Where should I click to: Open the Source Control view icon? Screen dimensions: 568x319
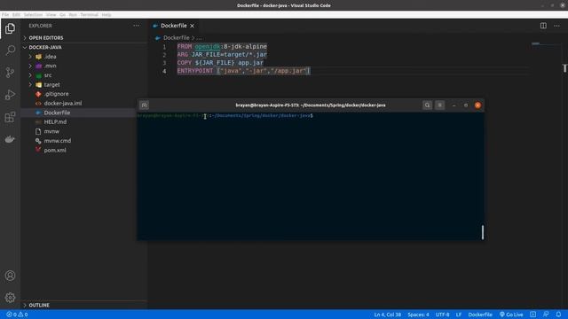tap(10, 73)
